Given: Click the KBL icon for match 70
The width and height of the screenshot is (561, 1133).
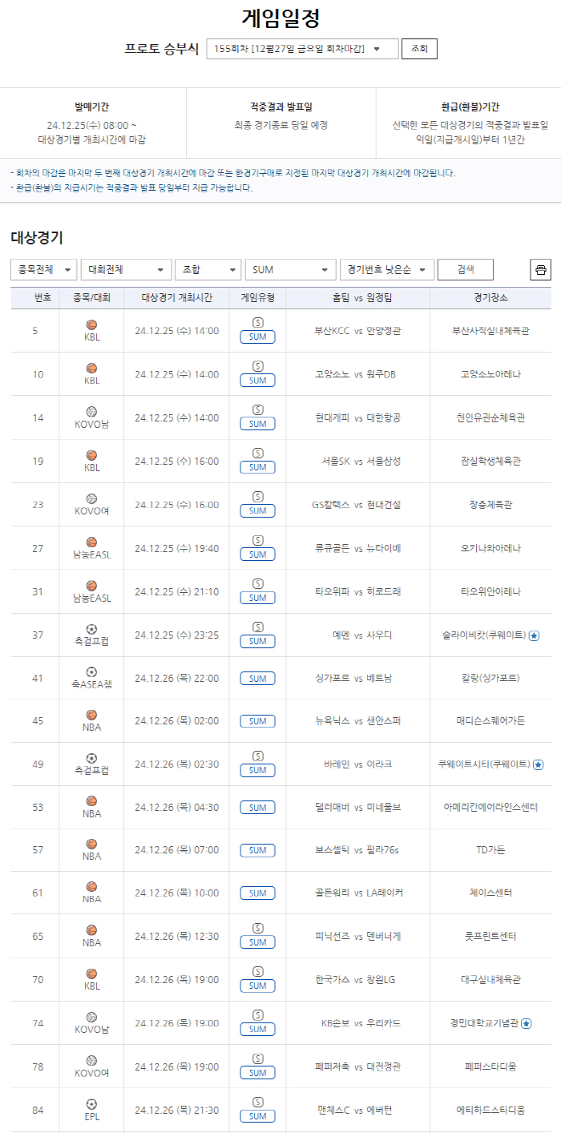Looking at the screenshot, I should 91,974.
